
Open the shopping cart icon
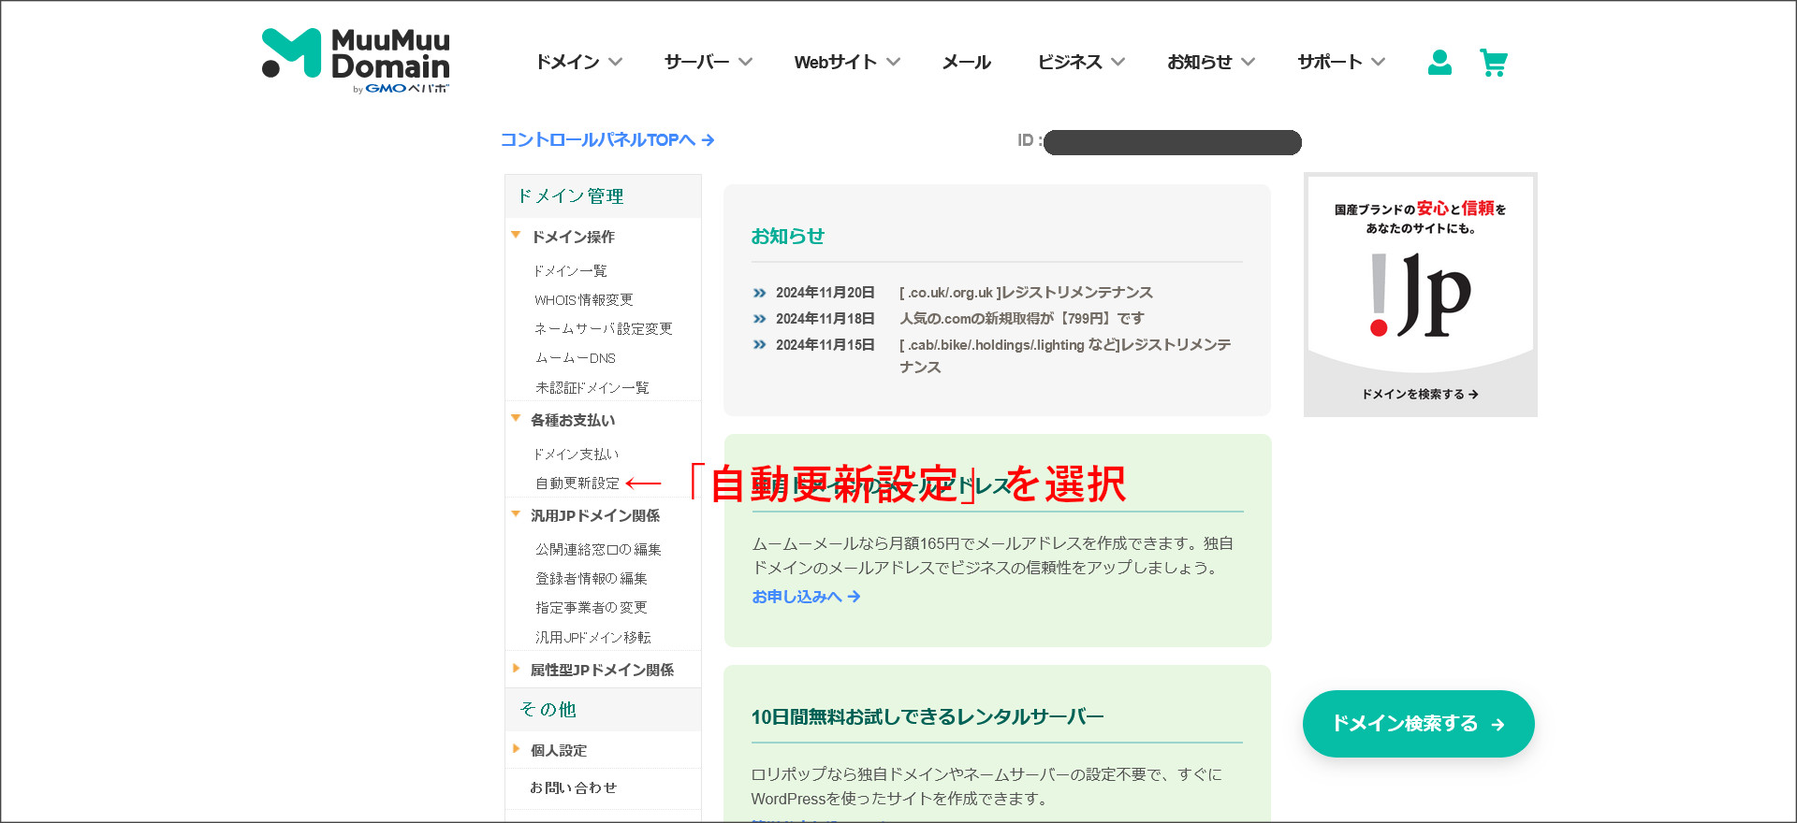(1494, 63)
